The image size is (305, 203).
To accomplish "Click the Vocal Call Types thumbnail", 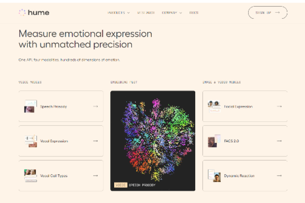I will pyautogui.click(x=30, y=175).
